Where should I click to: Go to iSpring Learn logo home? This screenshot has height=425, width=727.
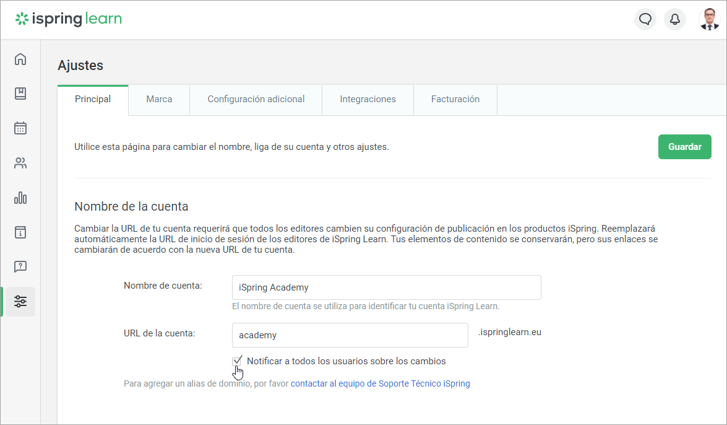pos(69,19)
